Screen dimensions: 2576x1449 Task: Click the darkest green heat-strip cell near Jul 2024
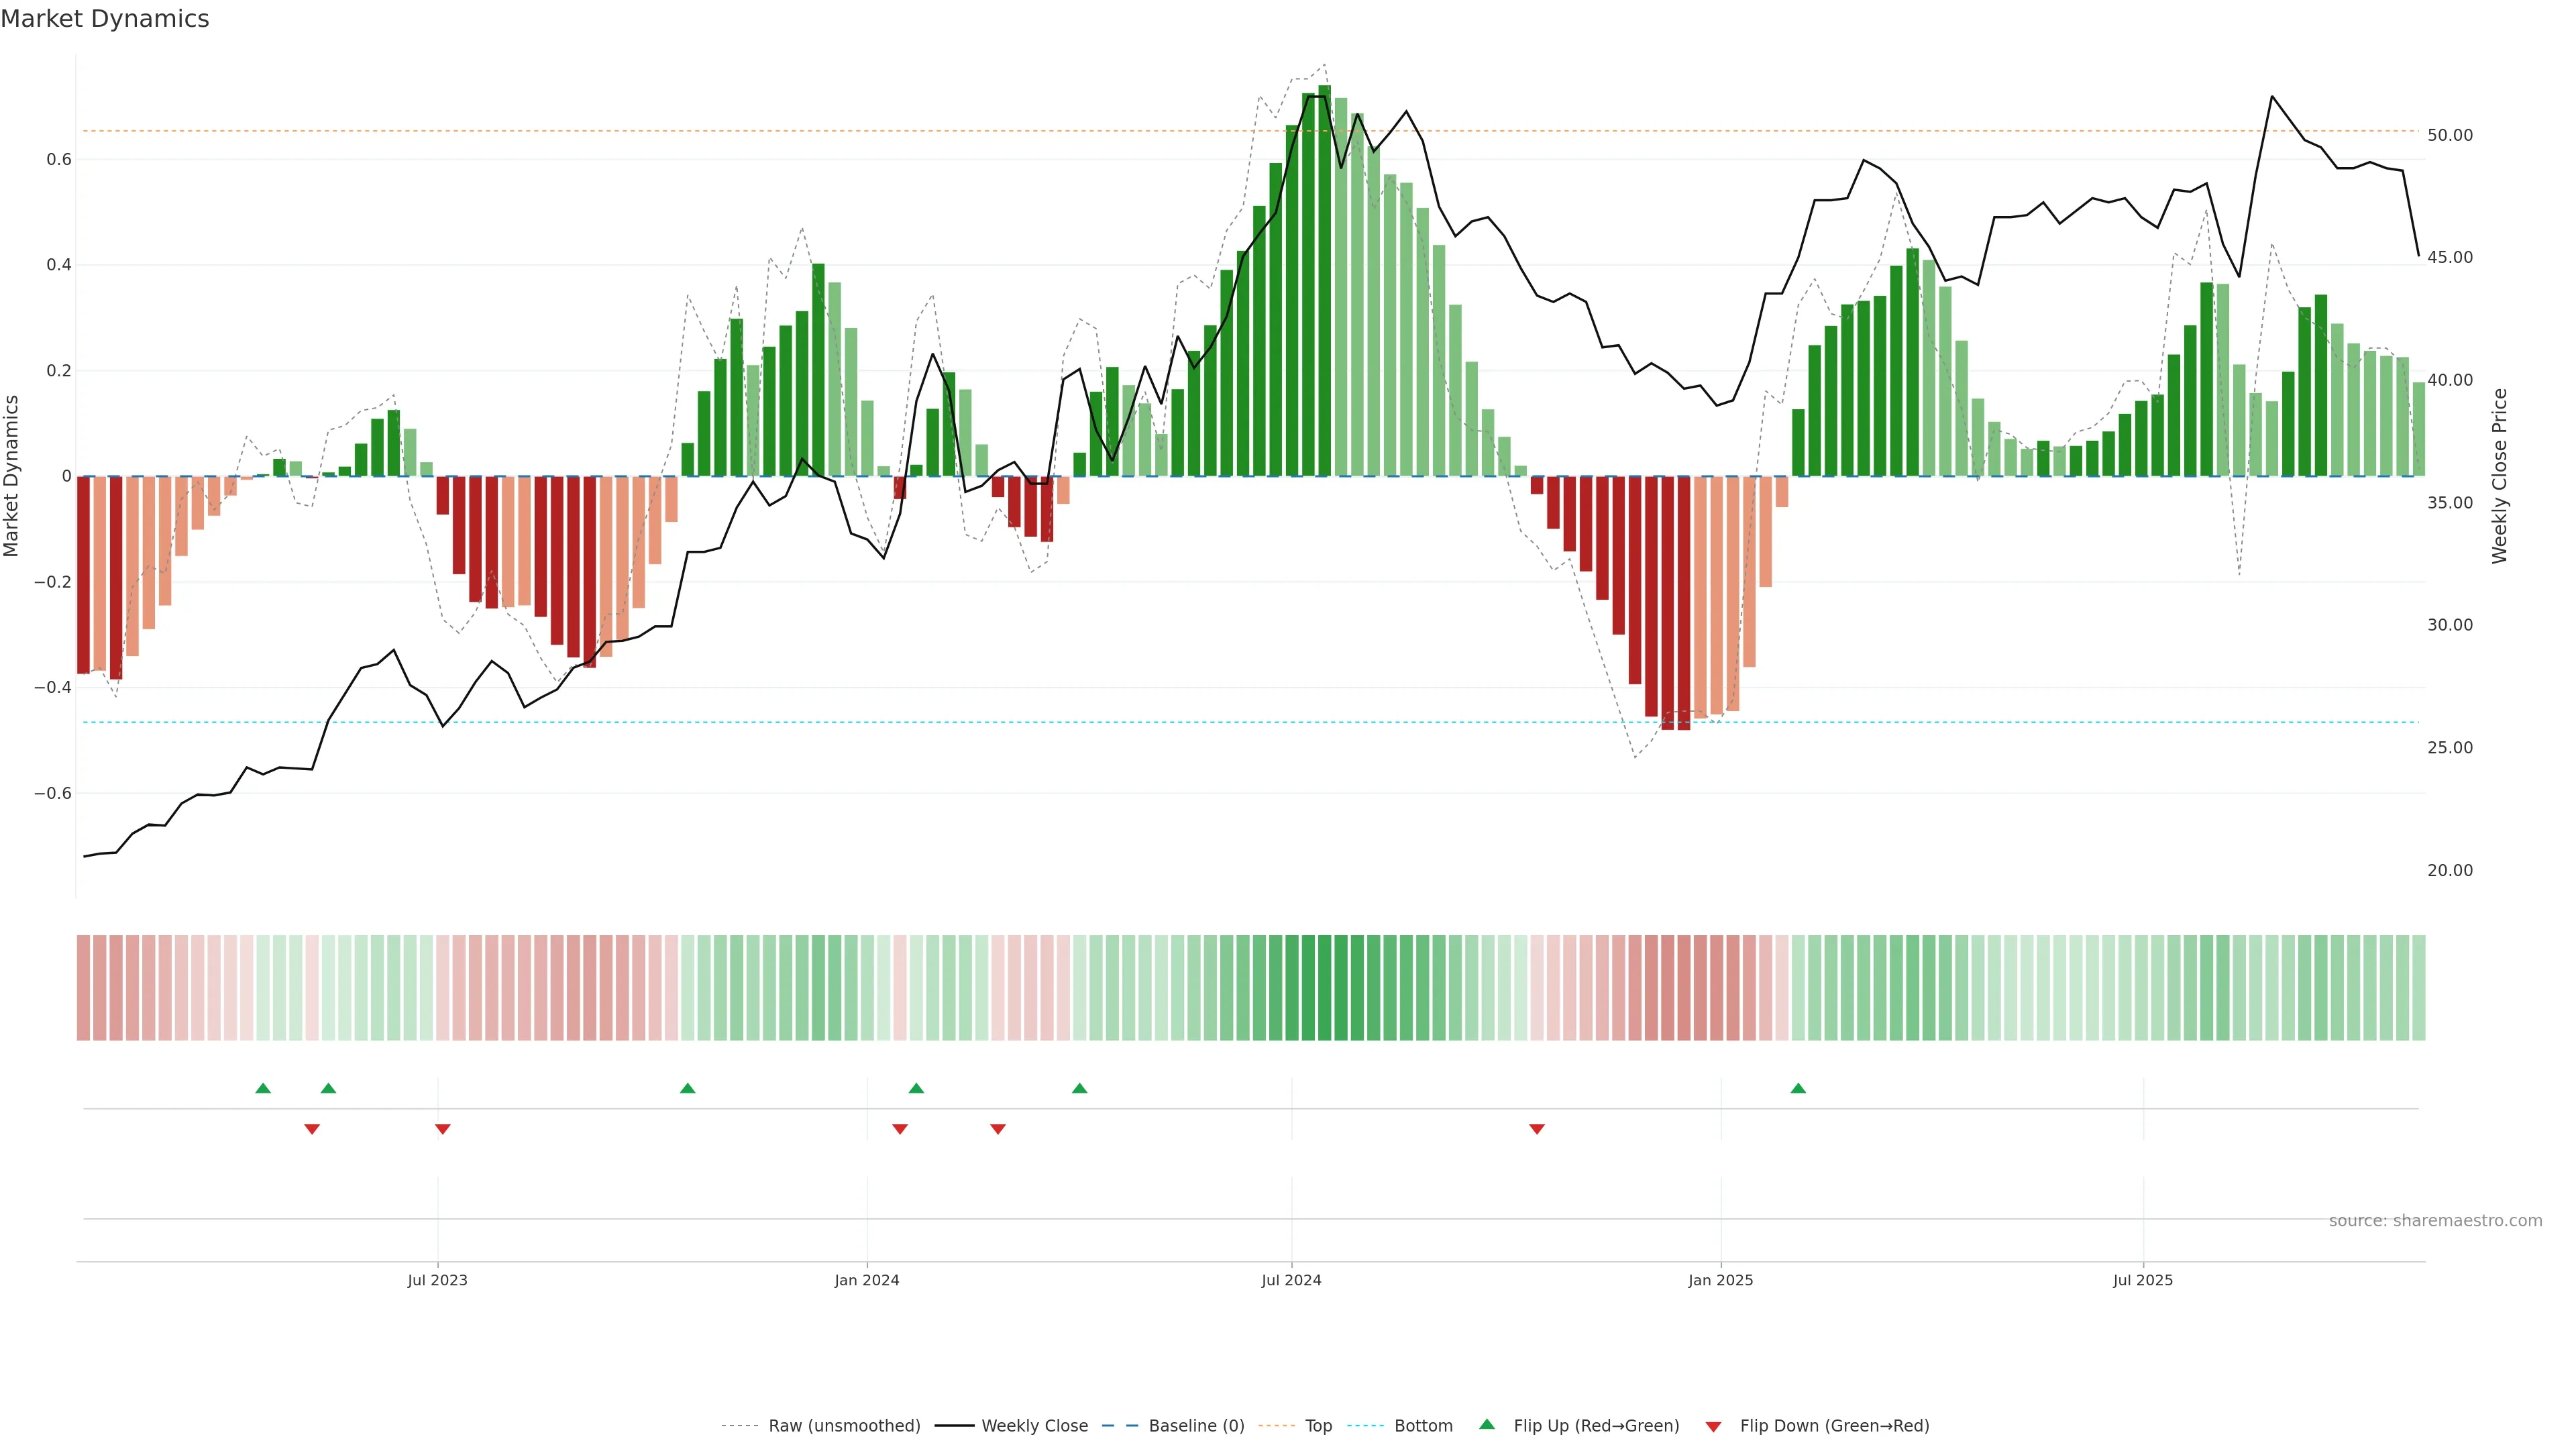coord(1324,988)
